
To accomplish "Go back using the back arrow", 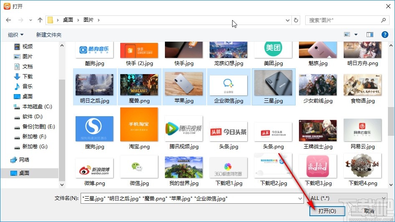I will [8, 20].
